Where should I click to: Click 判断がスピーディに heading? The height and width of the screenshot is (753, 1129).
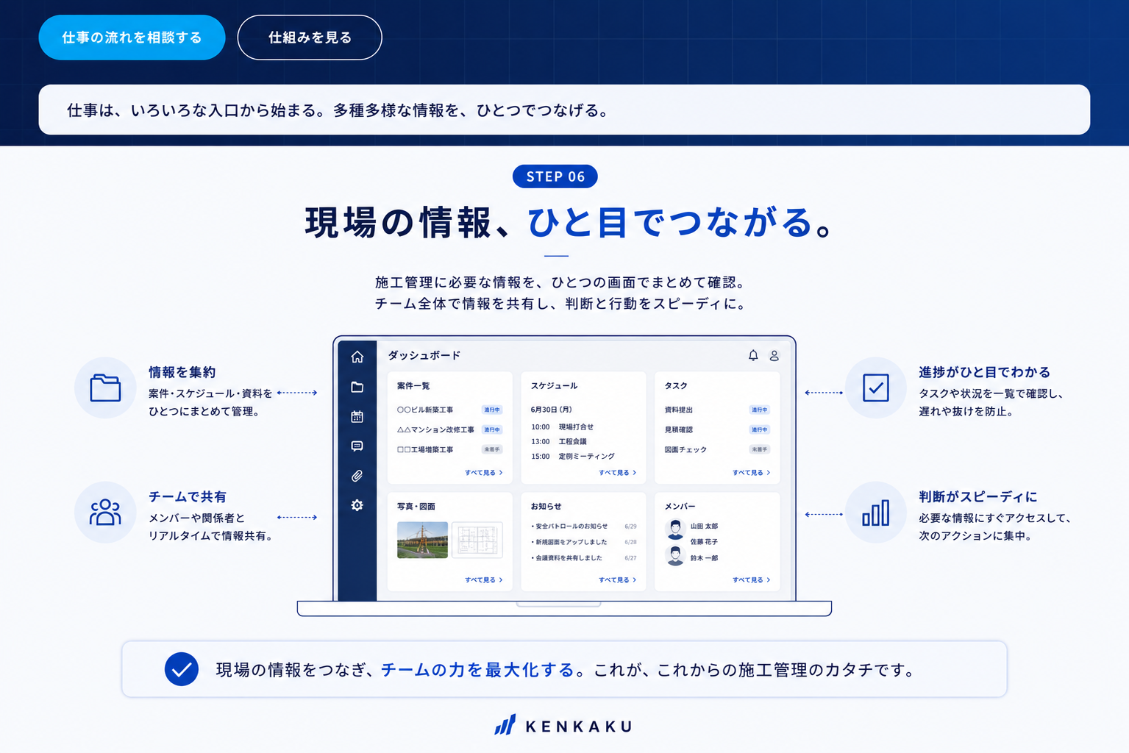point(977,496)
